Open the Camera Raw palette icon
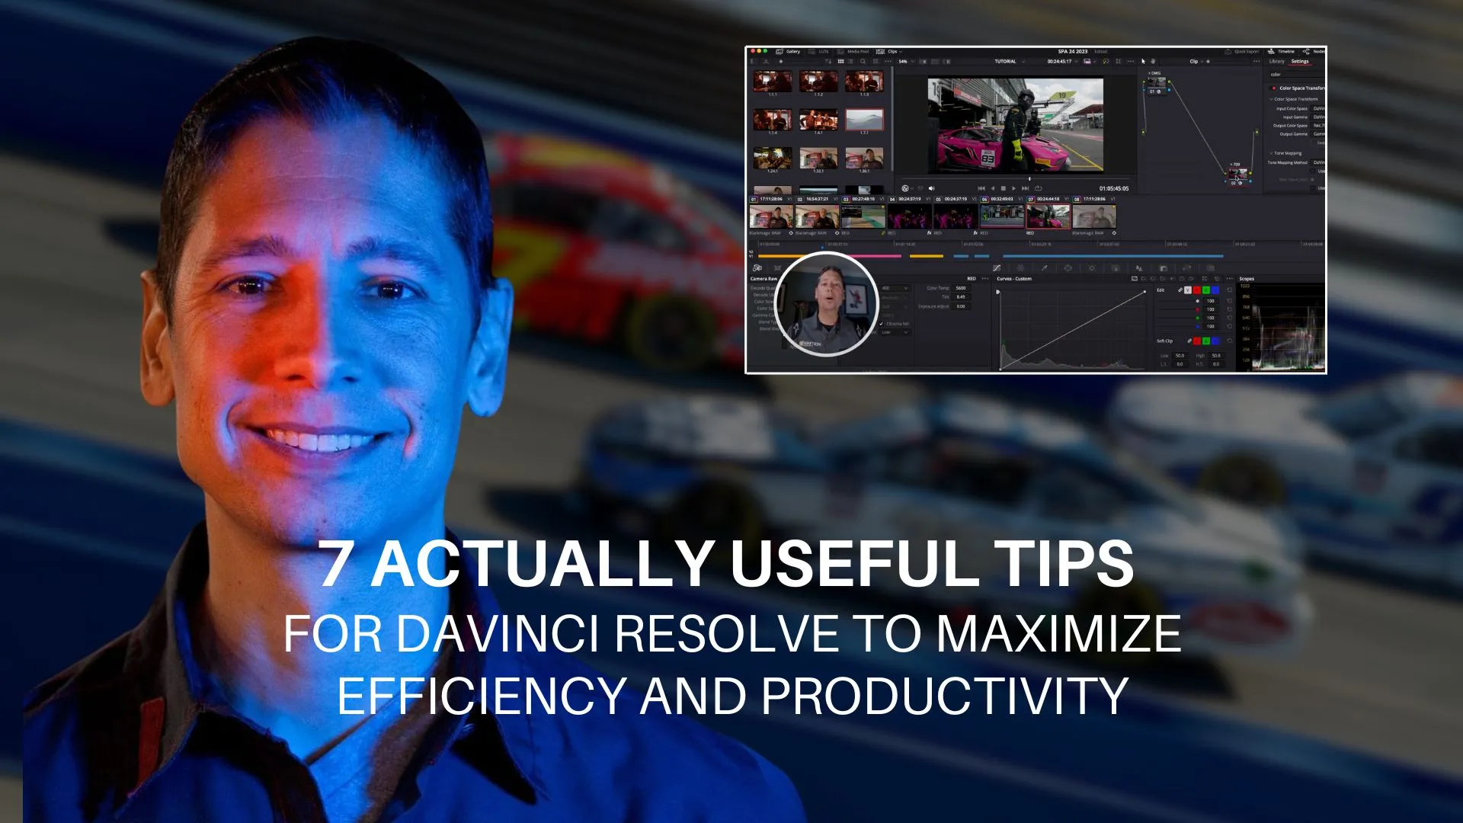Viewport: 1463px width, 823px height. tap(757, 268)
